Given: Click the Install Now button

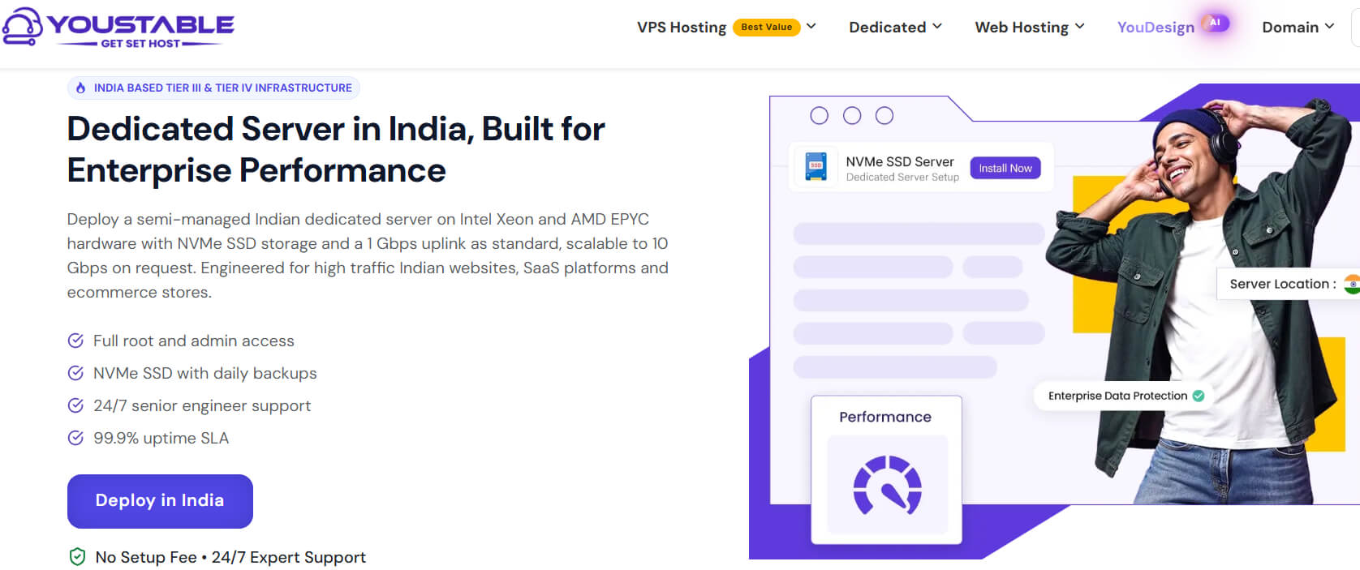Looking at the screenshot, I should tap(1005, 168).
